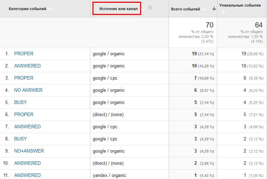Click unique events summary value 64
The image size is (267, 179).
259,25
